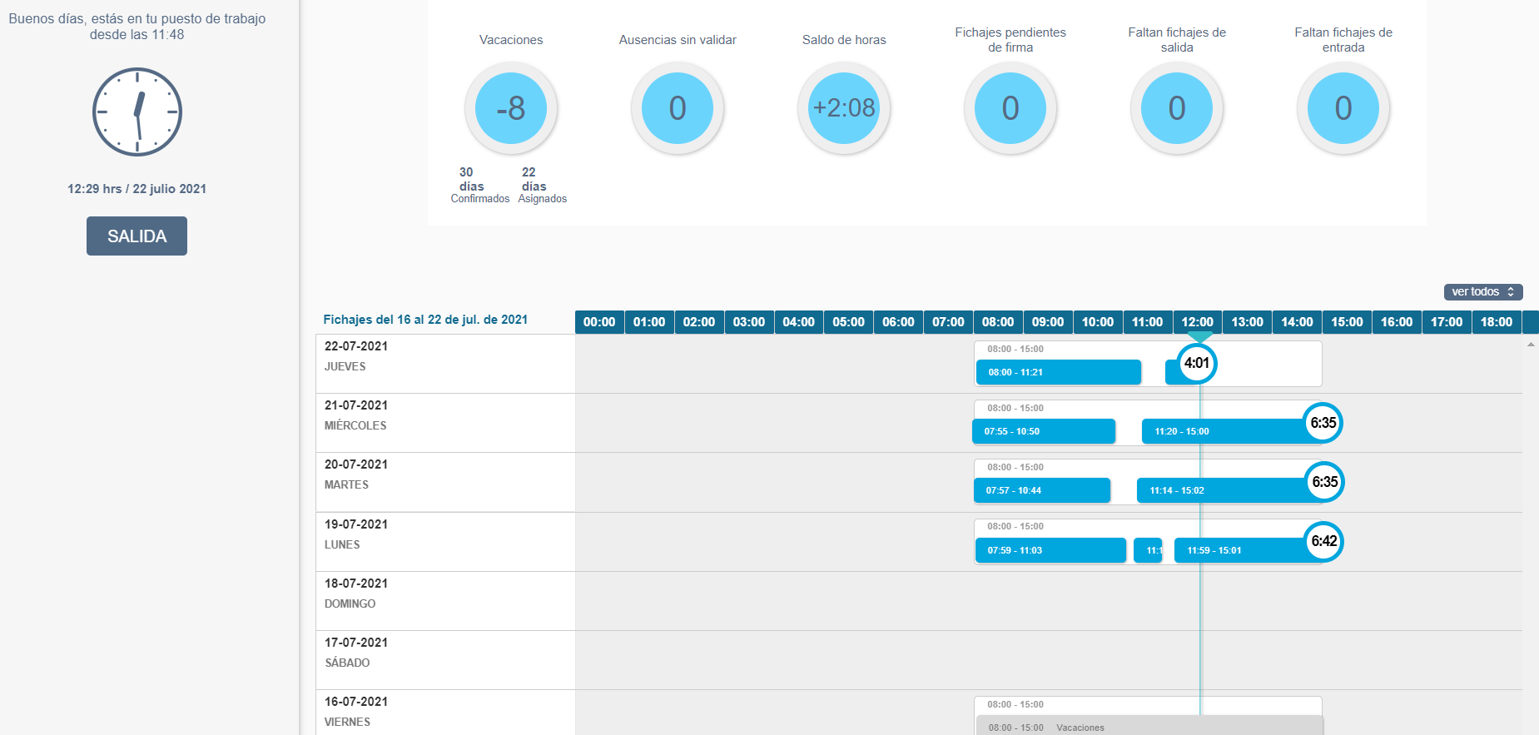Click the '22 días Asignados' vacation count

[x=542, y=185]
